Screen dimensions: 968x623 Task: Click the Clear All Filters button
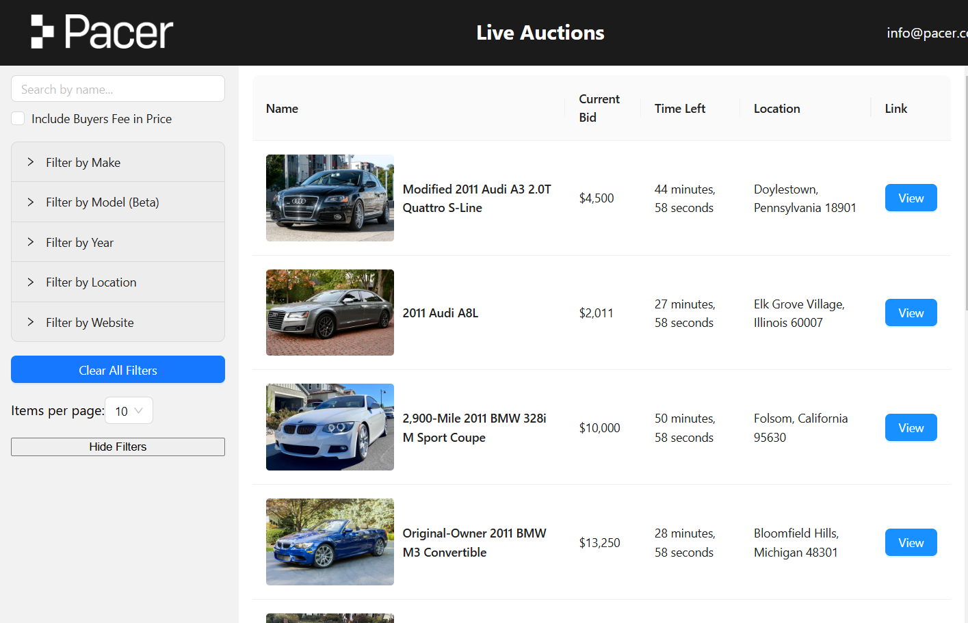pyautogui.click(x=118, y=370)
